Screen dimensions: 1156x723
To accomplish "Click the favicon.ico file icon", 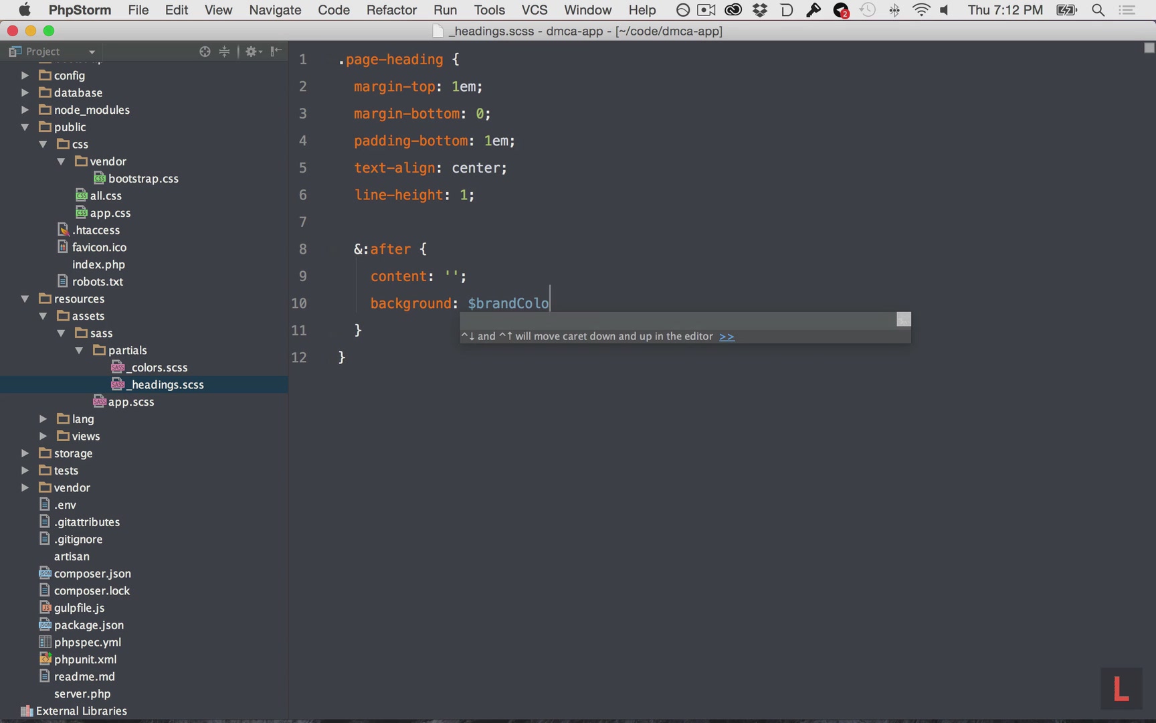I will [x=63, y=247].
